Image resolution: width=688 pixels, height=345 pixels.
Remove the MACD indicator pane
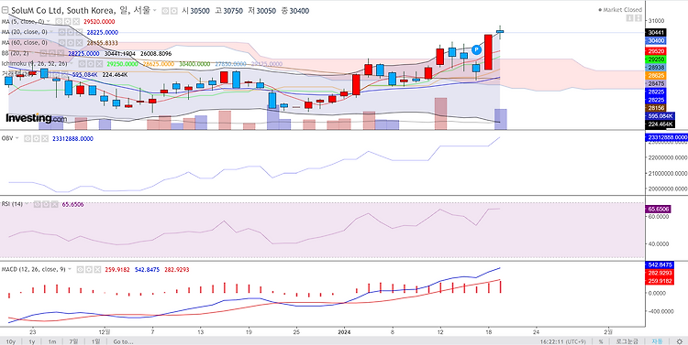click(97, 270)
